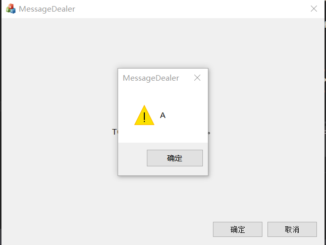Click the small period right of the dialog
The height and width of the screenshot is (245, 326).
(209, 133)
